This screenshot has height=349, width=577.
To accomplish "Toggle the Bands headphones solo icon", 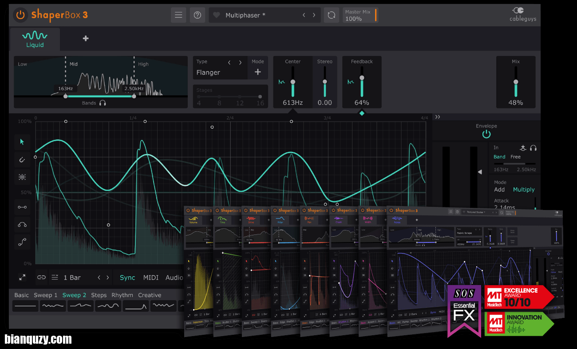I will 103,103.
